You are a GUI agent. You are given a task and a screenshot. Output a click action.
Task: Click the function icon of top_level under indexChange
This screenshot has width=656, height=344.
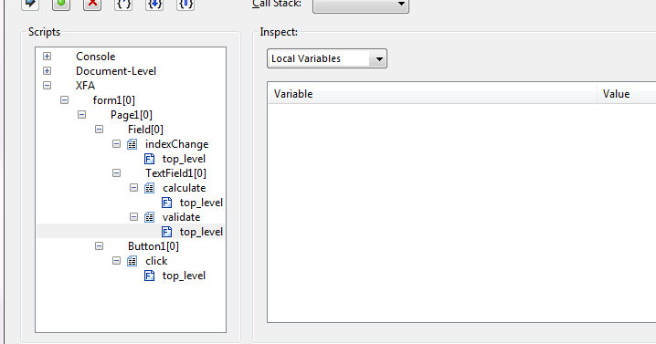coord(149,159)
